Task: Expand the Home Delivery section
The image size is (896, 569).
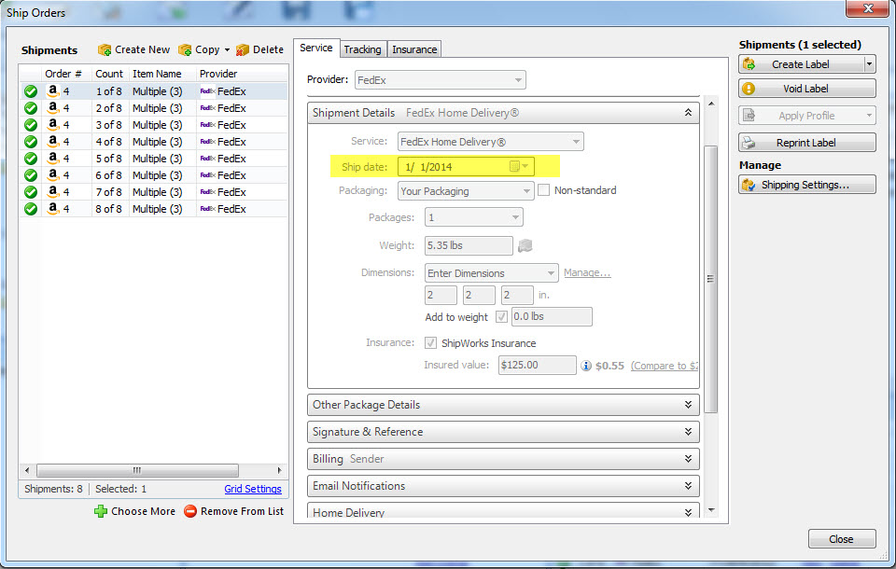Action: [x=688, y=512]
